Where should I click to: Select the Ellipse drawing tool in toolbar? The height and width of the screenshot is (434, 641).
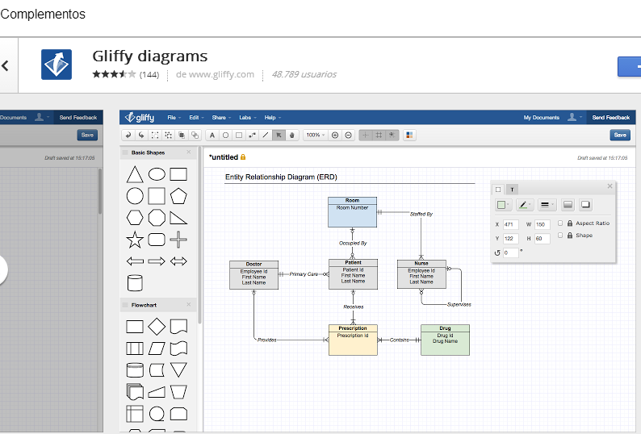point(226,135)
